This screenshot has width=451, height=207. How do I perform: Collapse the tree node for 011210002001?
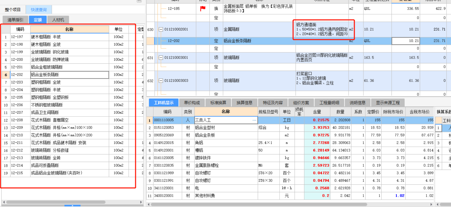tap(161, 29)
